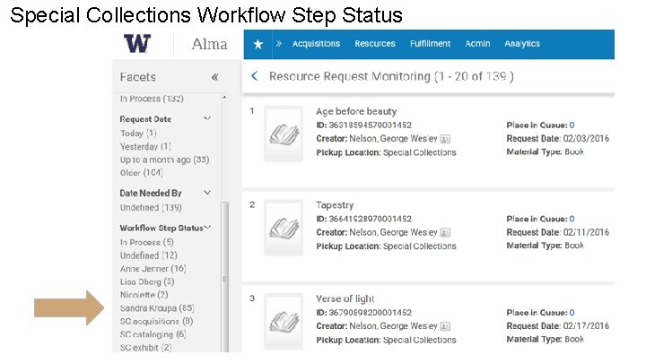Click Request Date 02/11/2016 text
Image resolution: width=646 pixels, height=363 pixels.
(x=558, y=232)
